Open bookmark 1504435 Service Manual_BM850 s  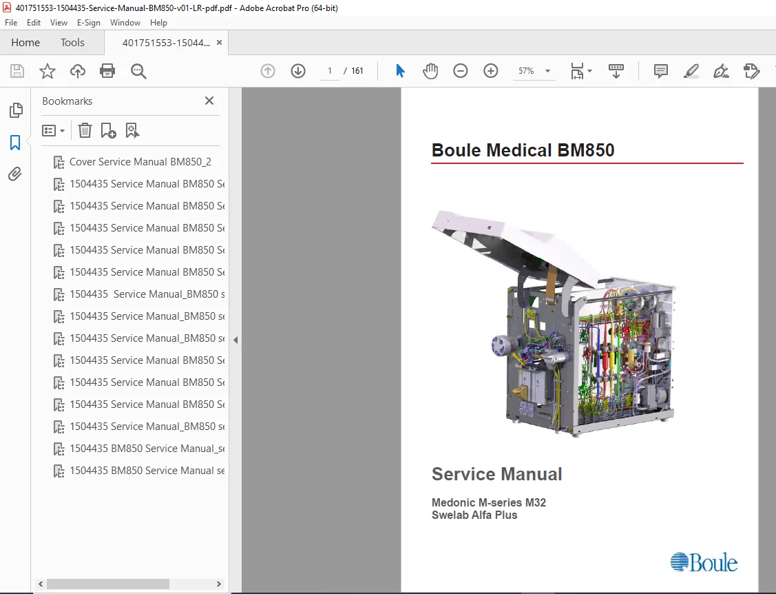click(x=147, y=294)
